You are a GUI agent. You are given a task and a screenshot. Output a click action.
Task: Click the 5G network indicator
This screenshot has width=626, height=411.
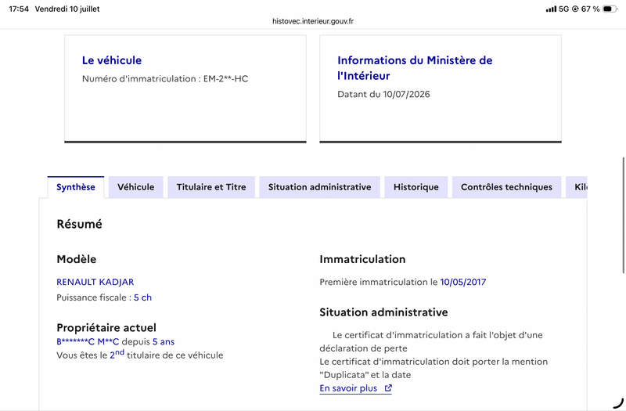click(x=563, y=9)
